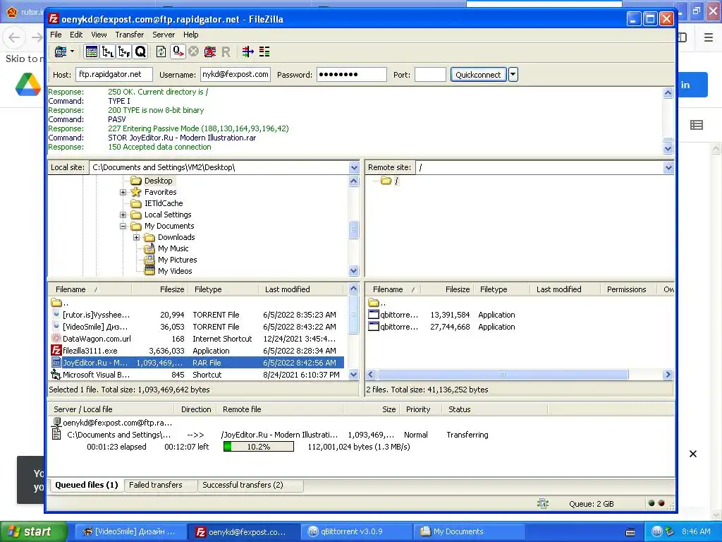Open Remote site path dropdown

pos(668,168)
